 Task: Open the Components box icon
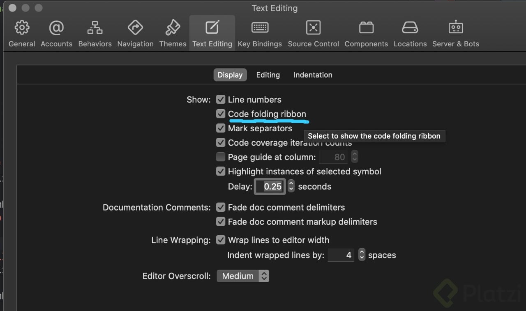click(366, 28)
